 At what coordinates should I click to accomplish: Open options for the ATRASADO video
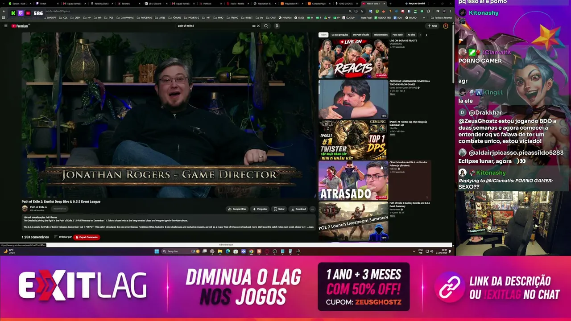click(427, 197)
